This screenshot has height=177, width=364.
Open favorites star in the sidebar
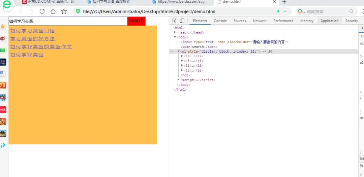coord(3,26)
